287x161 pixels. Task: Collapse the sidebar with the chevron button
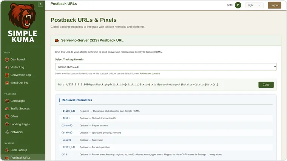40,4
